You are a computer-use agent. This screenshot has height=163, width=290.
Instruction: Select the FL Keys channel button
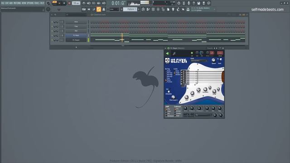[76, 35]
